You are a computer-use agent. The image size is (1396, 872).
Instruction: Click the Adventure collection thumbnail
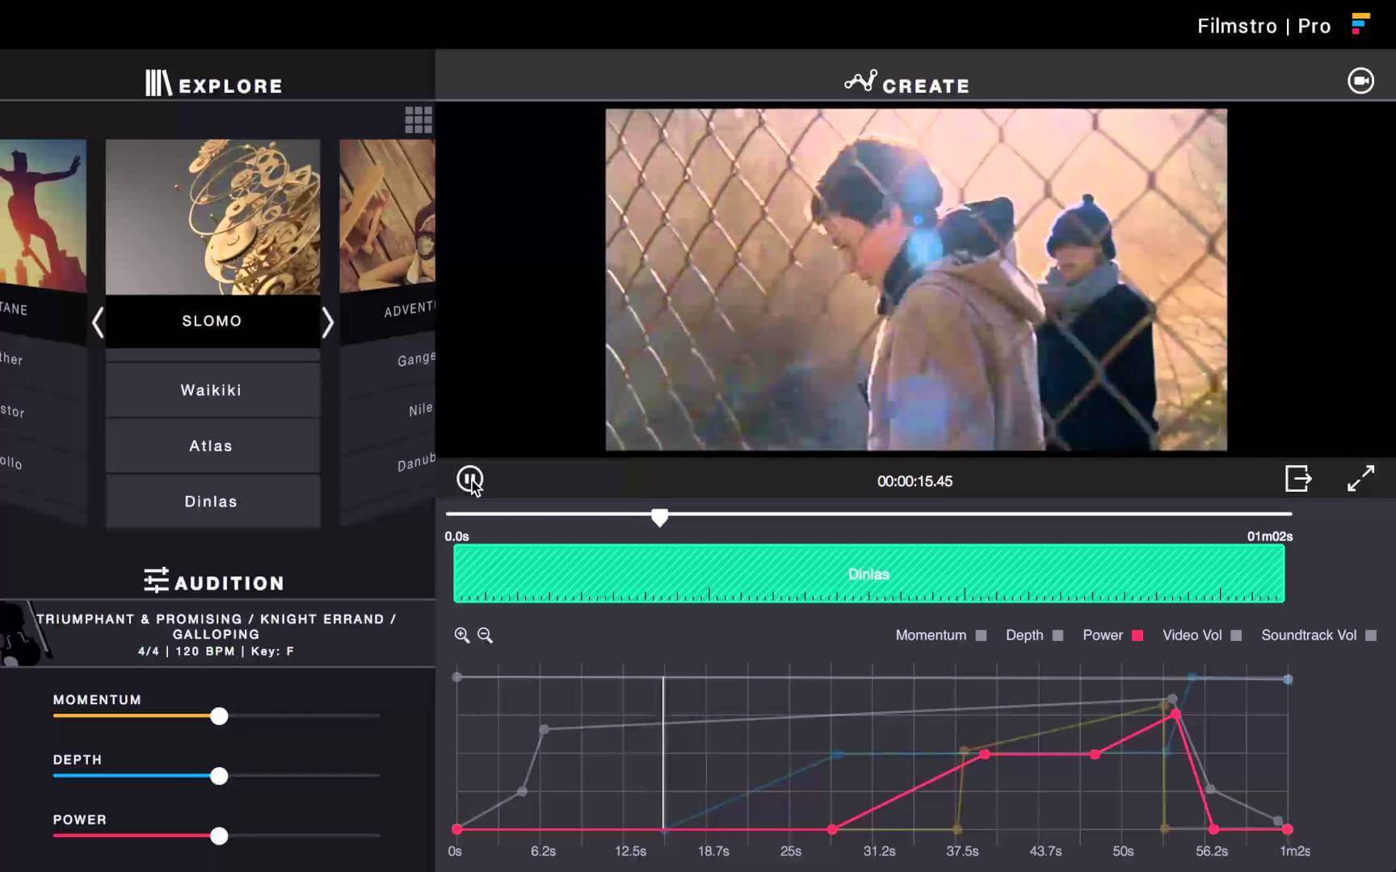[388, 216]
